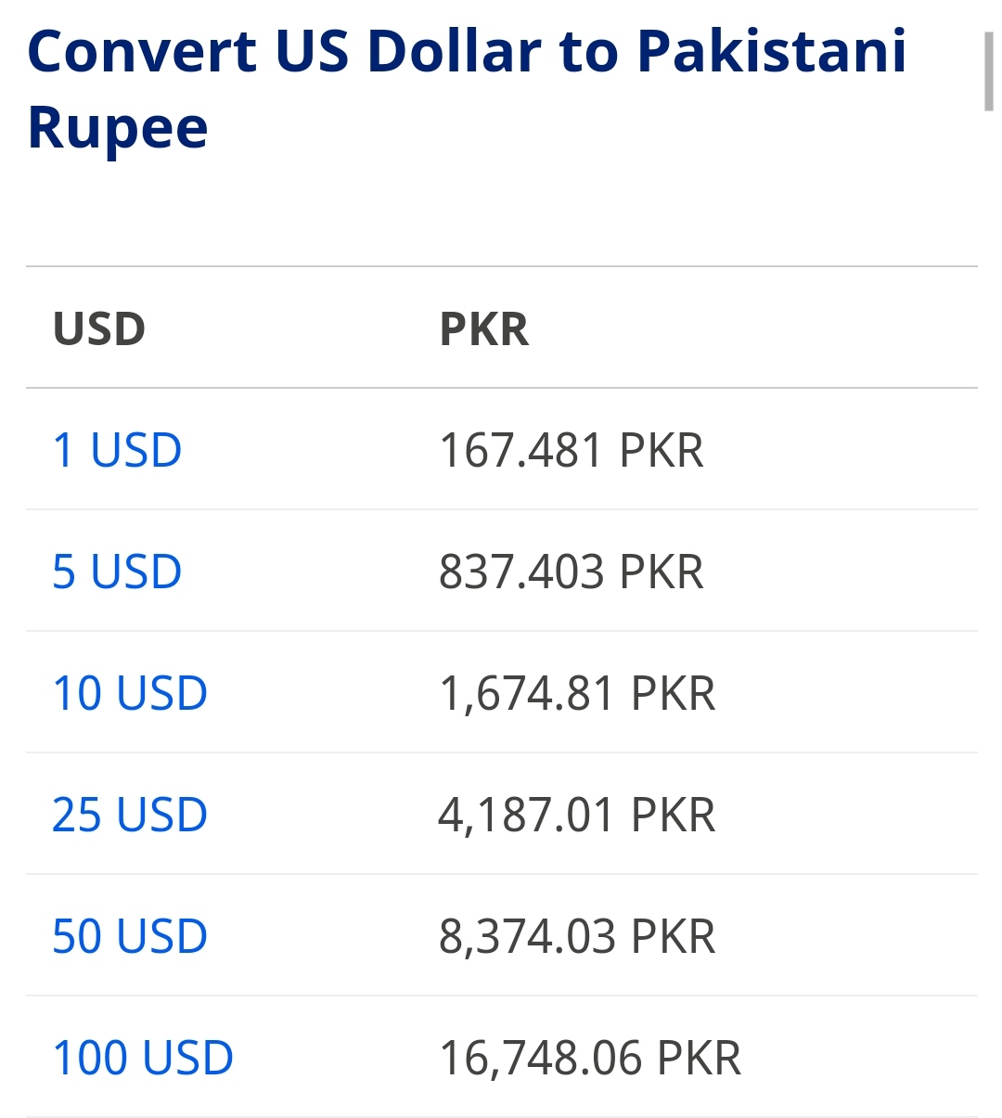Open the 1 USD conversion link

tap(117, 451)
